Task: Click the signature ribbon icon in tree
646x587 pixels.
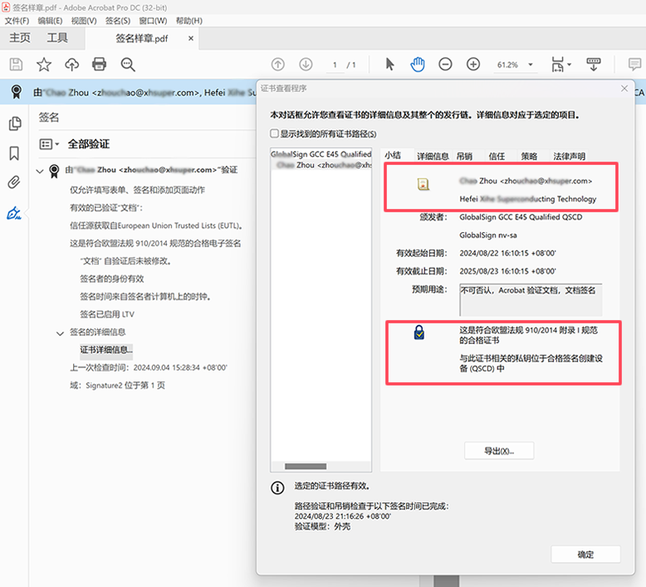Action: pos(54,171)
